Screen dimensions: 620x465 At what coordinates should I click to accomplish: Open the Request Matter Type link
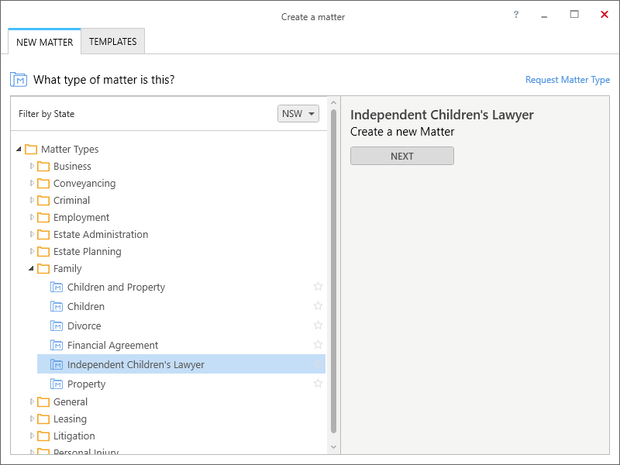567,80
